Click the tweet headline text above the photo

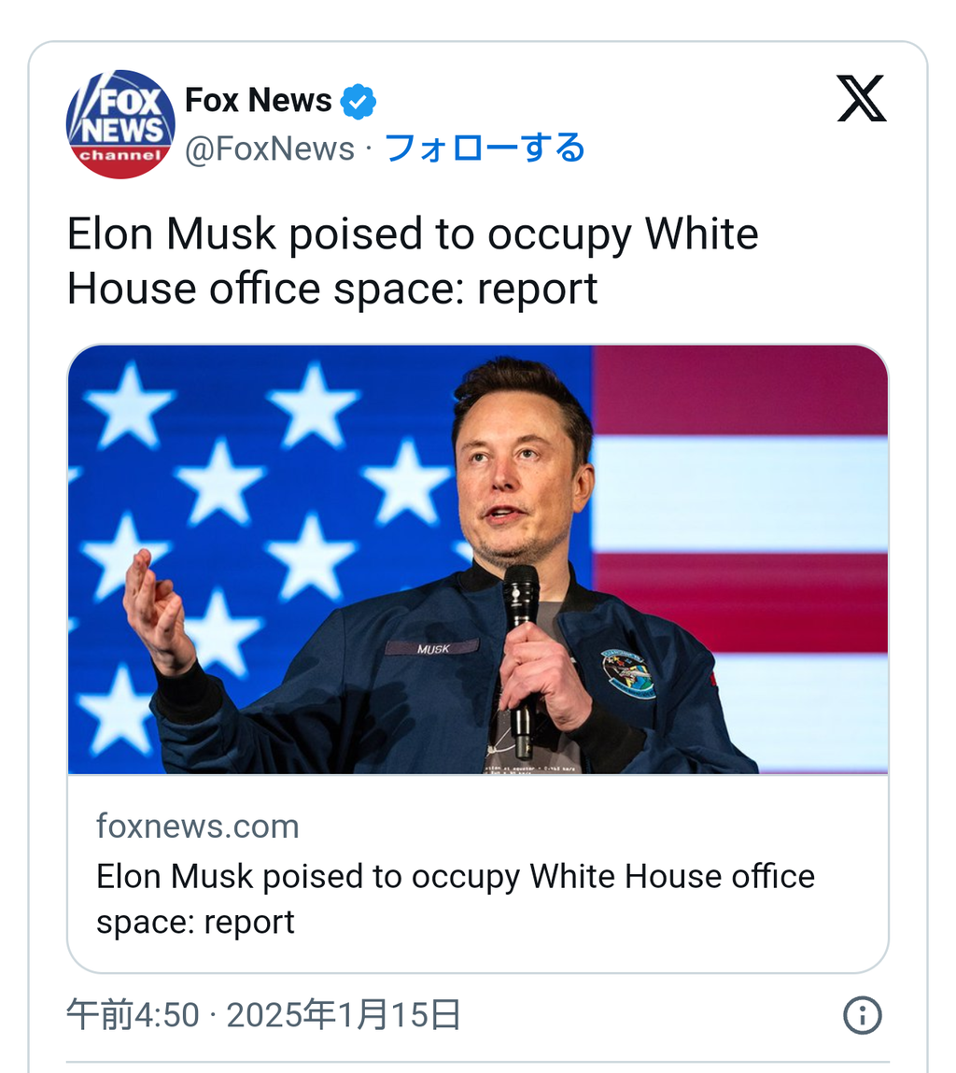click(x=412, y=261)
